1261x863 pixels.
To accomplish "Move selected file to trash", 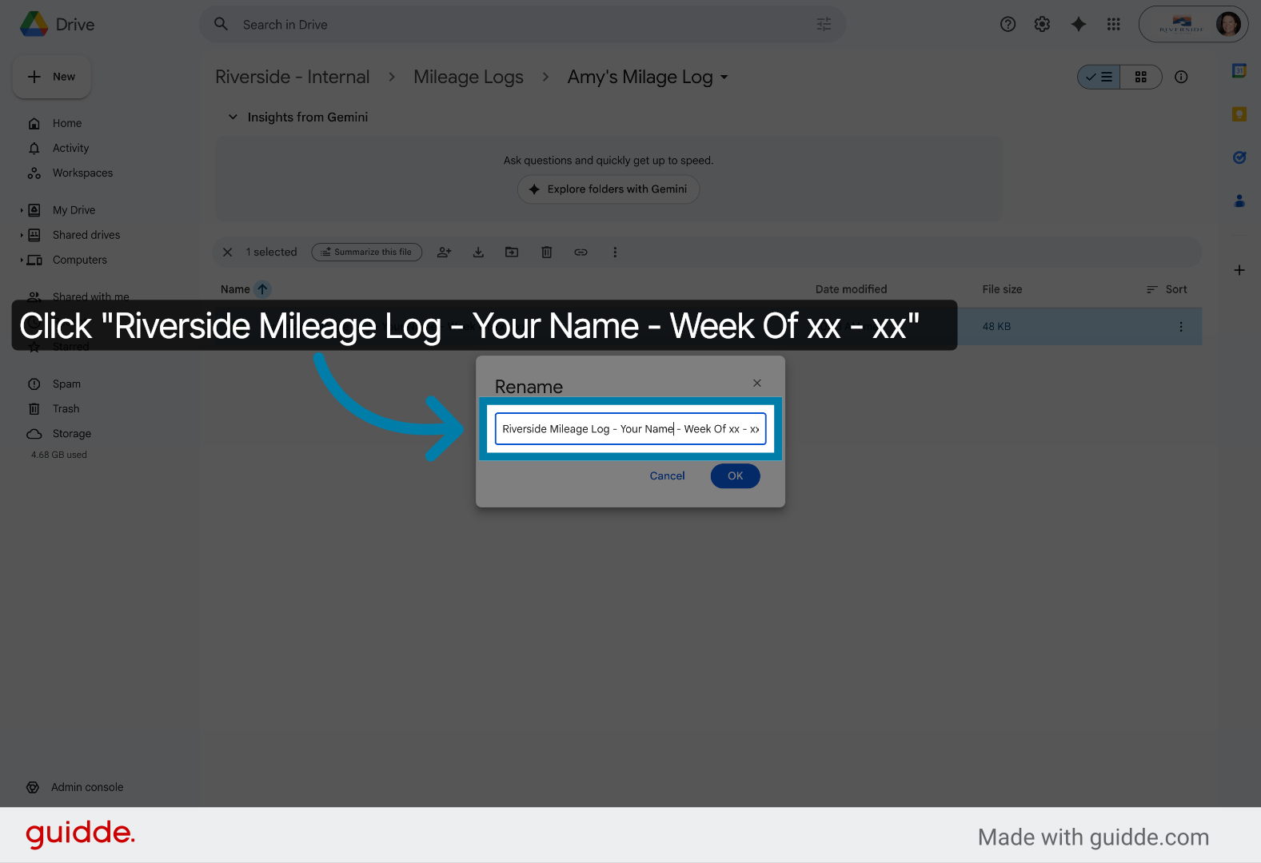I will click(547, 252).
